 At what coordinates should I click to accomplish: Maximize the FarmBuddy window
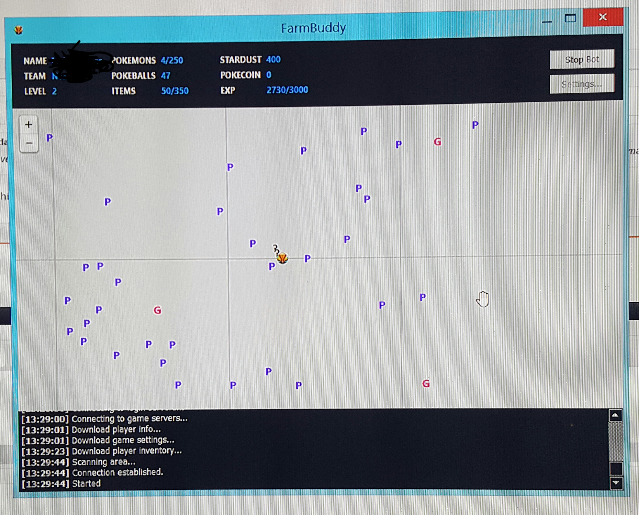[x=570, y=18]
